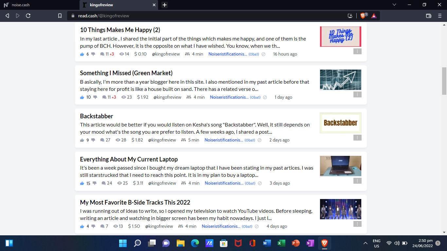Screen dimensions: 447x251
Task: Open Windows taskbar Search
Action: tap(137, 243)
